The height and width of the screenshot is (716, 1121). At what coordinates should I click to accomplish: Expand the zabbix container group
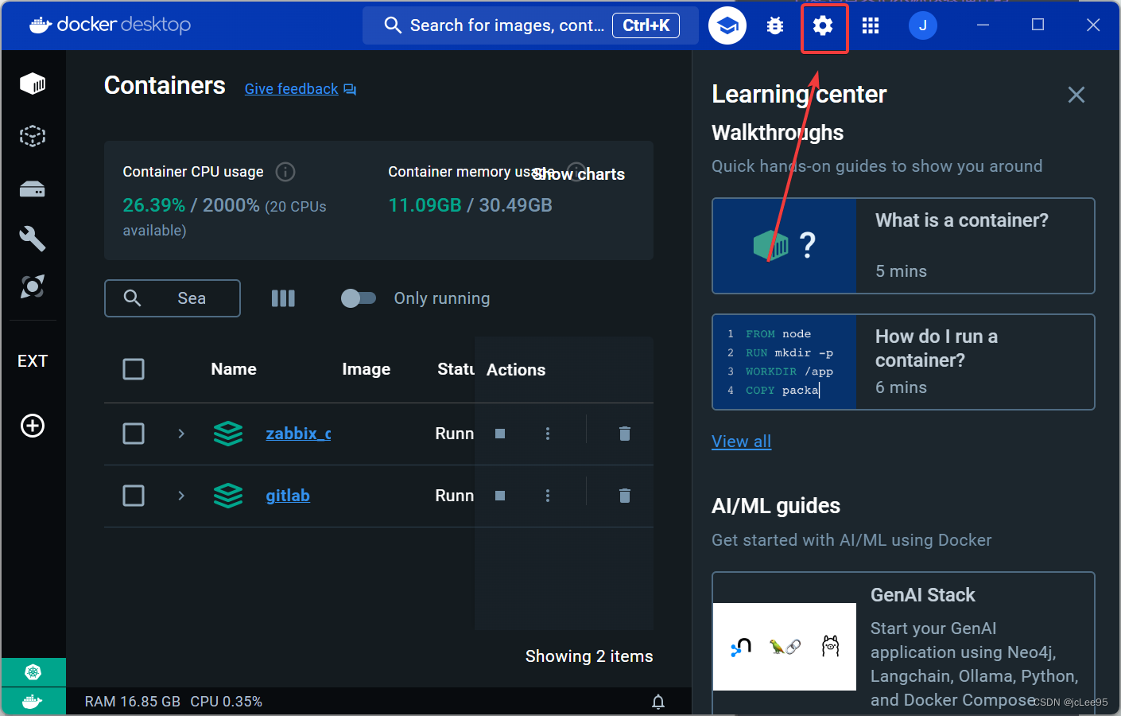[x=181, y=434]
